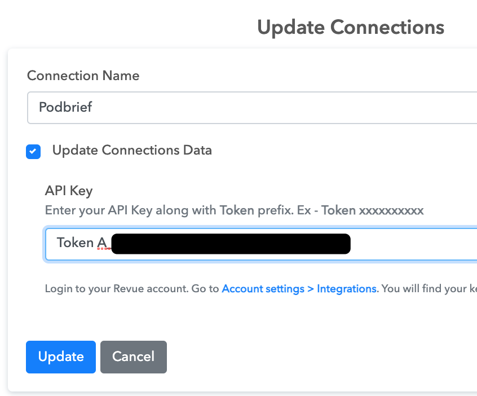Click the 'Login to your Revue account' text
The width and height of the screenshot is (477, 396).
[117, 289]
